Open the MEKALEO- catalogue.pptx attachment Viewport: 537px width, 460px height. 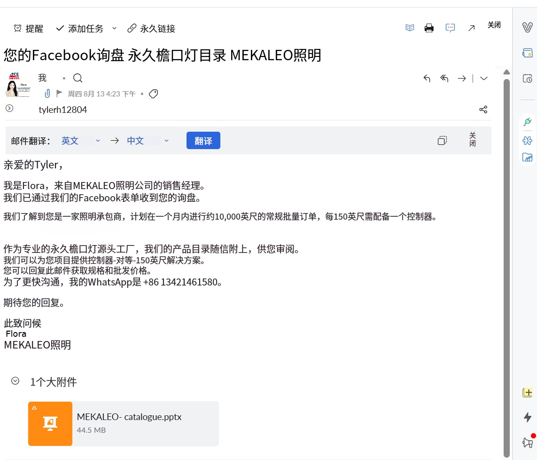[123, 424]
